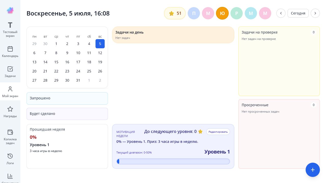
Task: Click the До следующего уровня: 0 text
Action: [x=170, y=131]
